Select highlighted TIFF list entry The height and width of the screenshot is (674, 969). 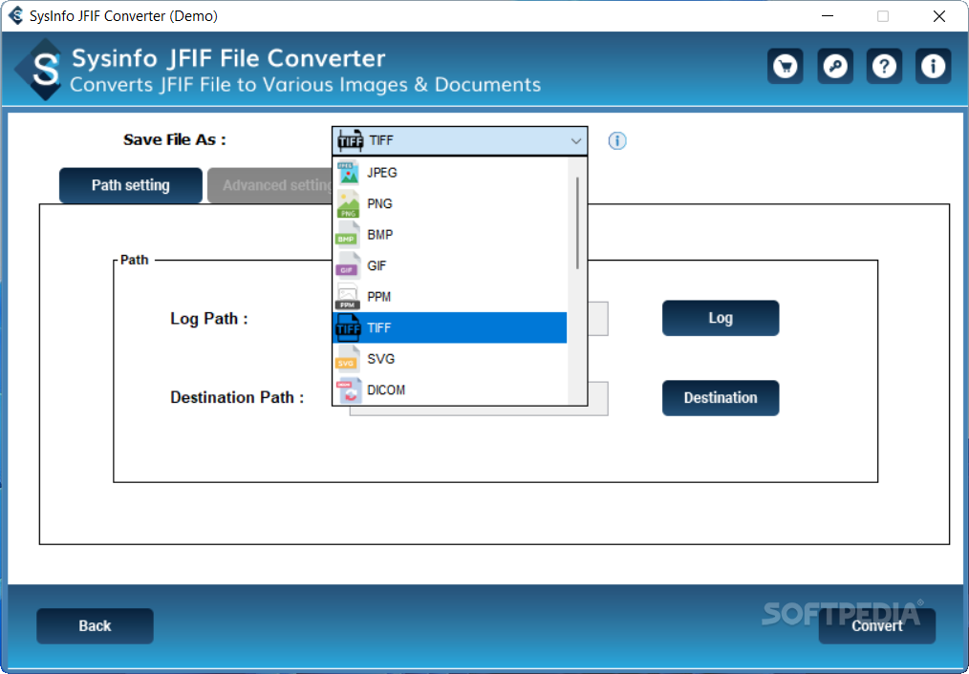450,327
